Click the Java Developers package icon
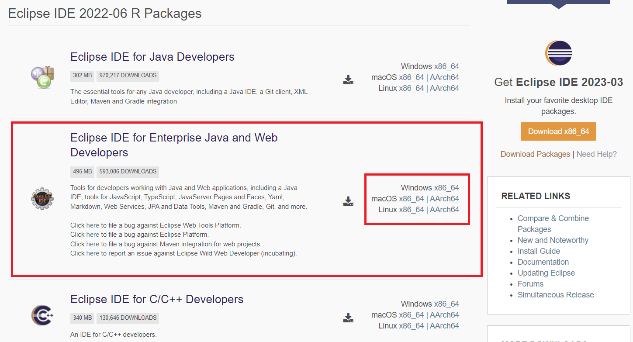 coord(42,77)
